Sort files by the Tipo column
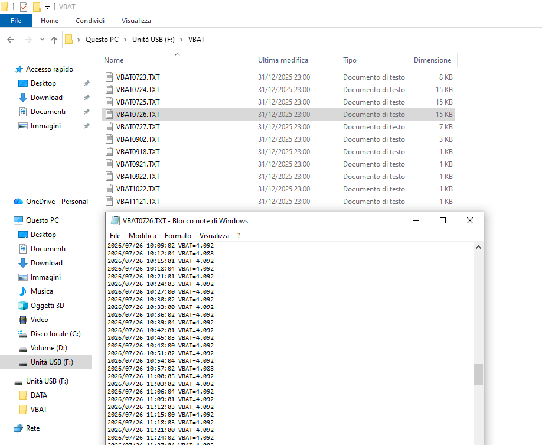 (350, 60)
